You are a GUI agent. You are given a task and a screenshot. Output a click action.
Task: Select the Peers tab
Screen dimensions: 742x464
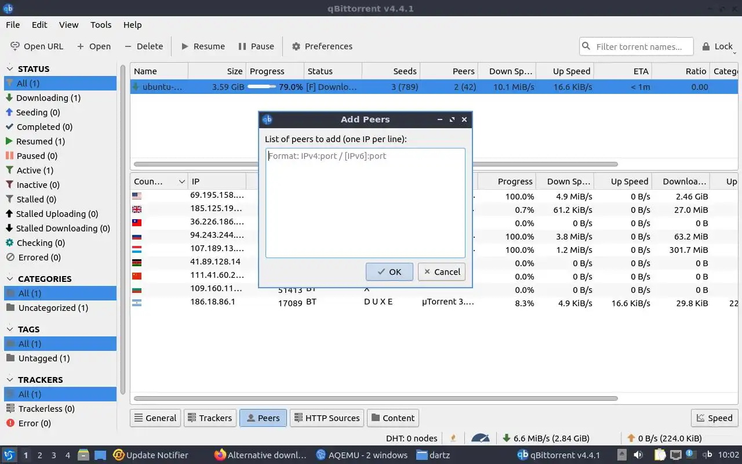point(263,418)
